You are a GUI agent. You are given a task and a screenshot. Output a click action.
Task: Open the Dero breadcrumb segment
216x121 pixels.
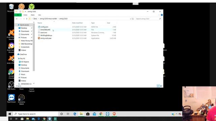35,19
